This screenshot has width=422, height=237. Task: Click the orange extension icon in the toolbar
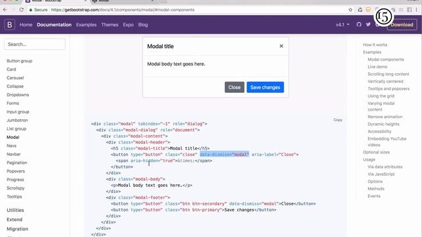[368, 10]
